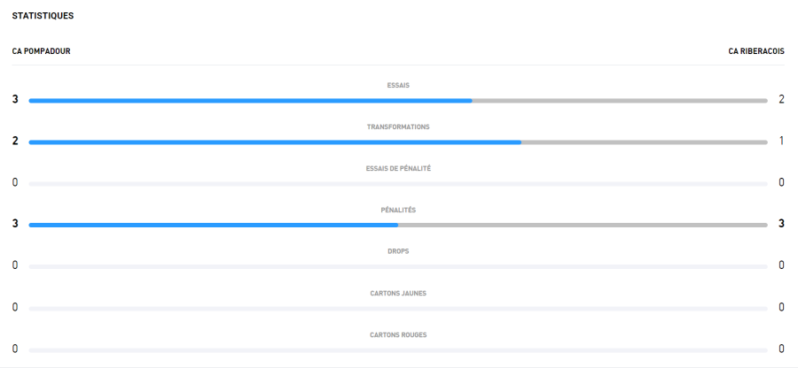Click the TRANSFORMATIONS stat label
The height and width of the screenshot is (368, 798).
coord(398,127)
